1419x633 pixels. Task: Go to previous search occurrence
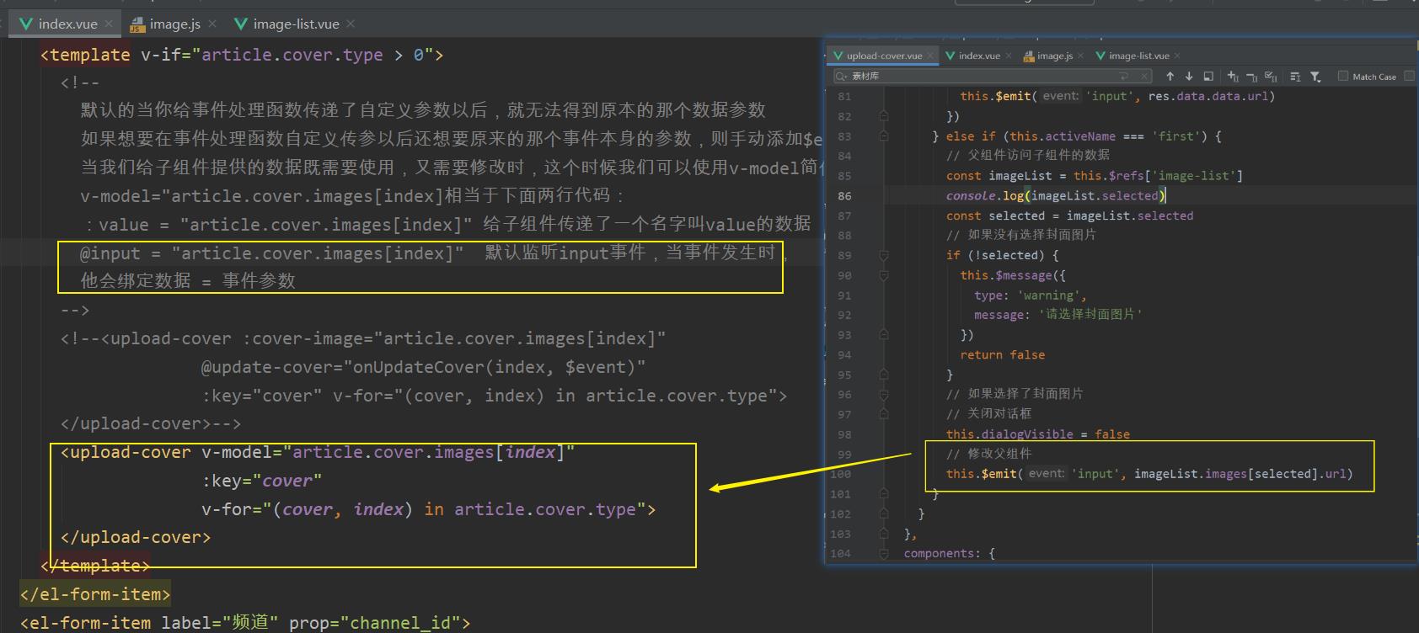click(1170, 76)
